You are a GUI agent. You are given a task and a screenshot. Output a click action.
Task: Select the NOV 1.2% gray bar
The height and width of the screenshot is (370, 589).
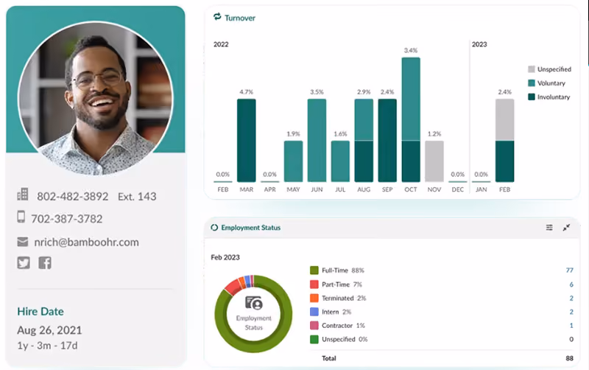coord(434,161)
